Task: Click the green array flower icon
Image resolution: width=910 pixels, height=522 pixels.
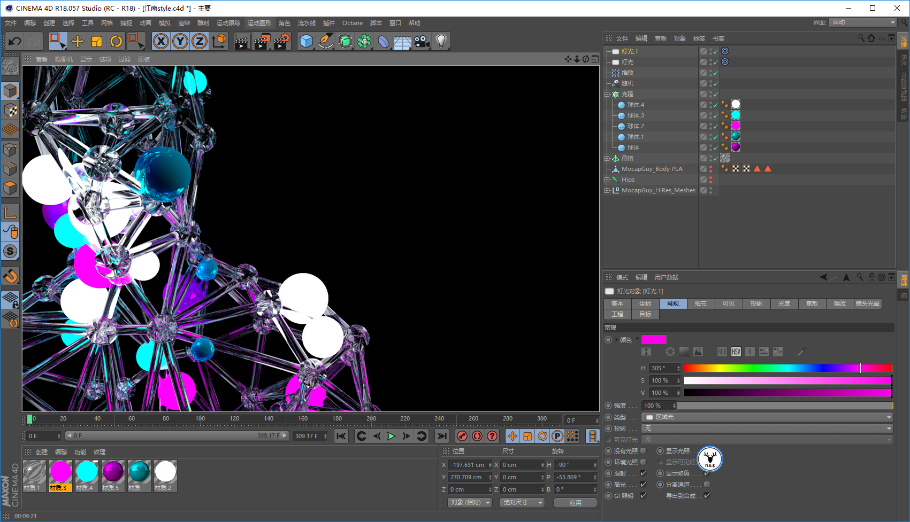Action: [x=365, y=41]
